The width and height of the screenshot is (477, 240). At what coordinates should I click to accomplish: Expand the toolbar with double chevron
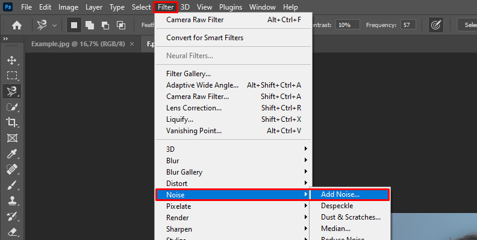click(5, 39)
